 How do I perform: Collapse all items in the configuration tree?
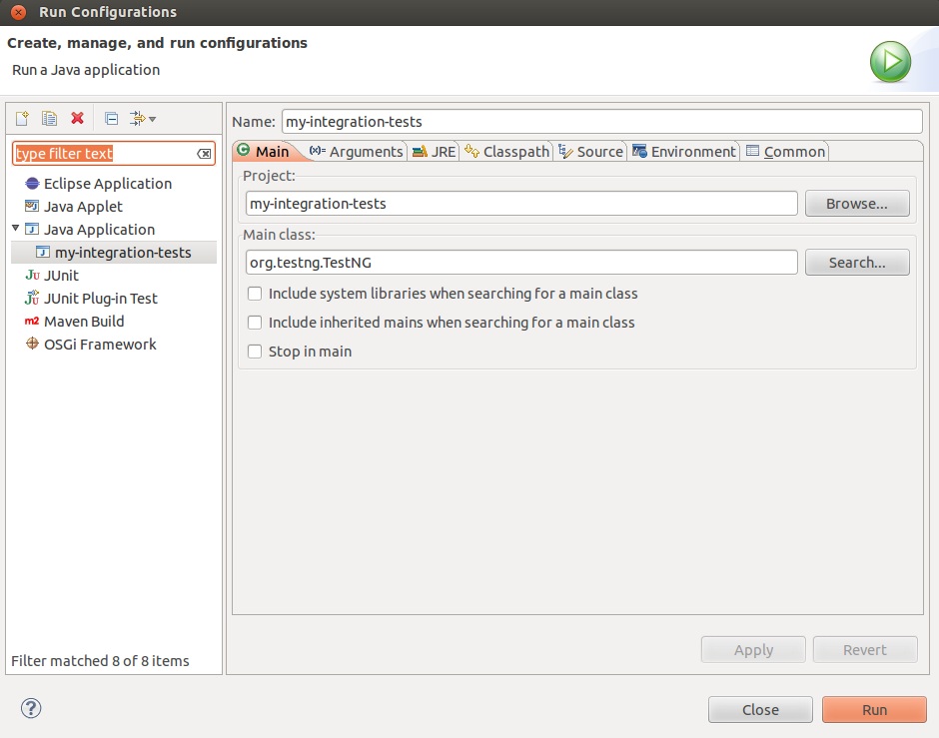point(111,118)
